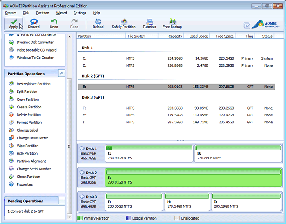Collapse the Partition Operations panel
Viewport: 286px width, 224px height.
pyautogui.click(x=62, y=74)
